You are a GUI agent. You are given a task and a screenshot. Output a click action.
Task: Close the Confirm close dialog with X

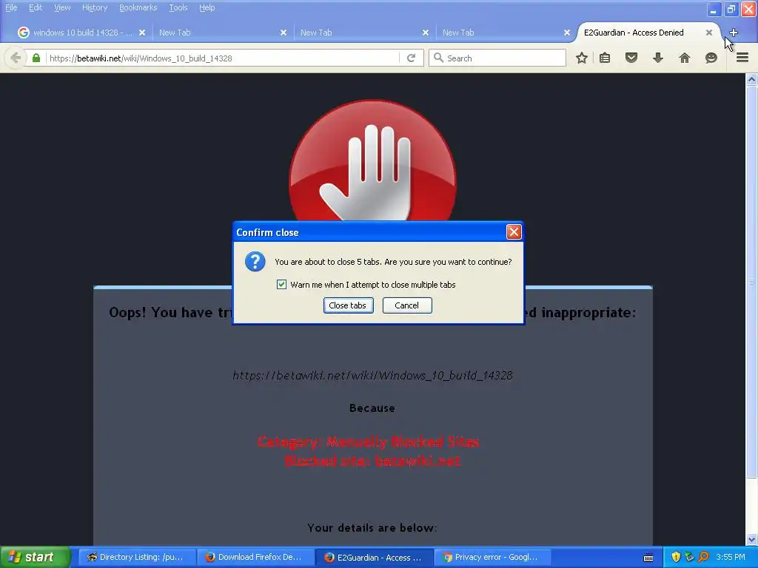point(514,232)
